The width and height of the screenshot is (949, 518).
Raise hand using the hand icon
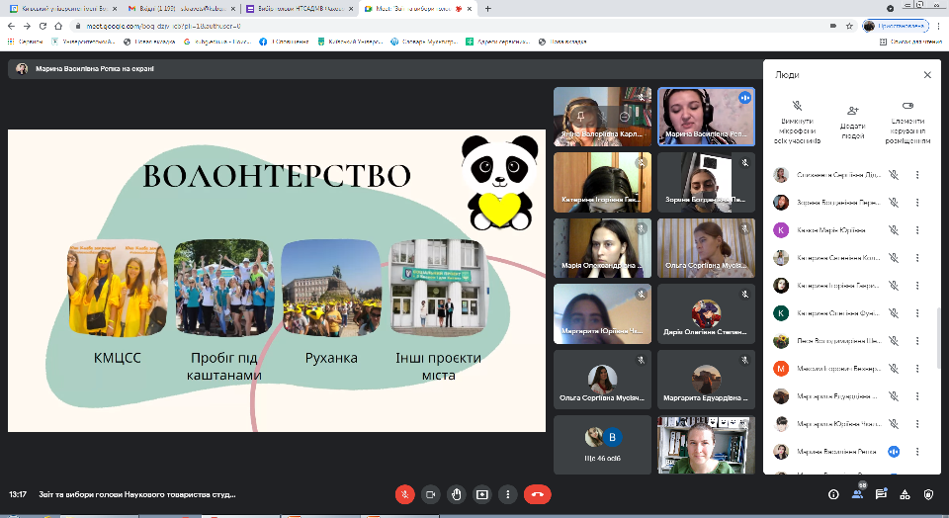pyautogui.click(x=456, y=493)
